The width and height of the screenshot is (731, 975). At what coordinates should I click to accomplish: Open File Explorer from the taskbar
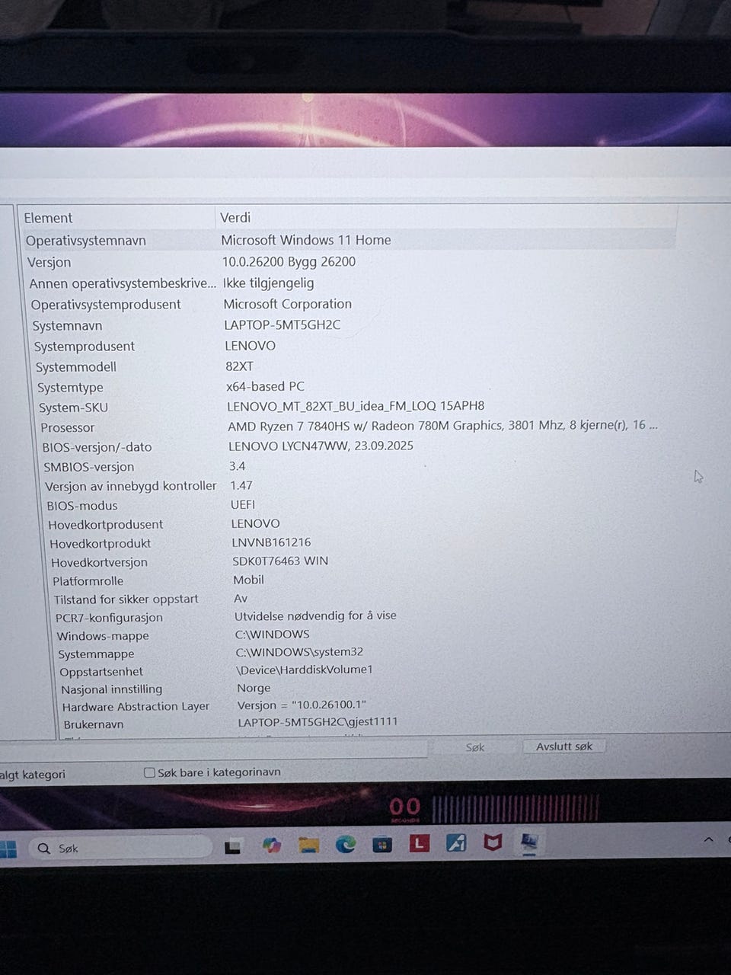click(308, 845)
